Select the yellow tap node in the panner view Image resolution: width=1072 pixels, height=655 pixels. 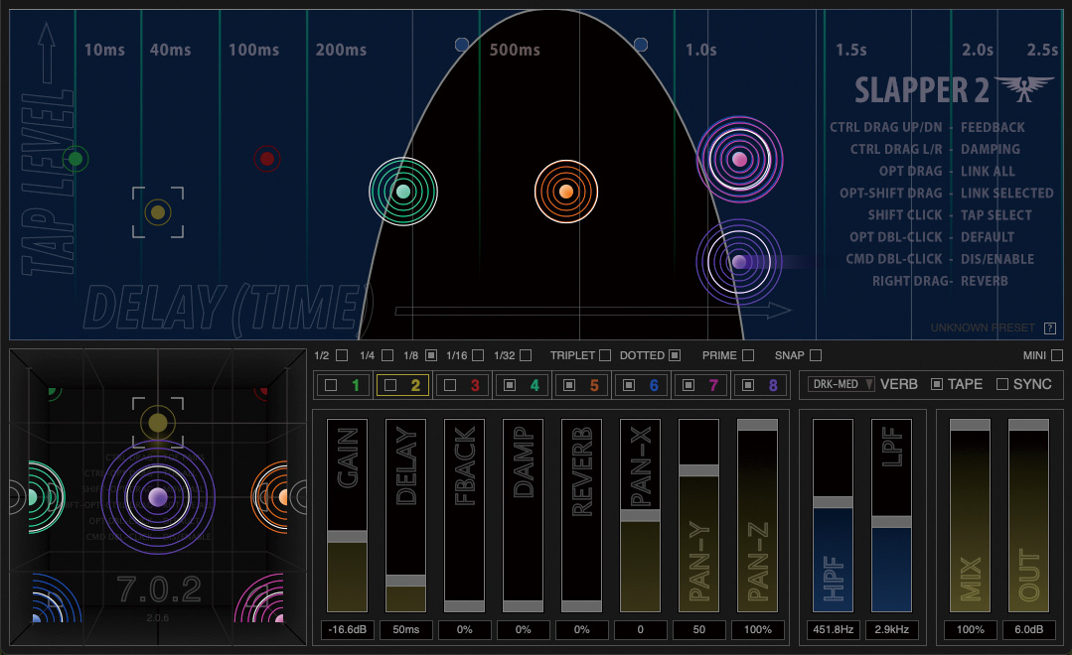tap(158, 423)
